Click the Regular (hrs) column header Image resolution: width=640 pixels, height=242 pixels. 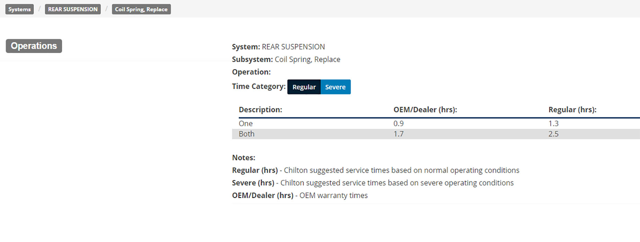572,110
